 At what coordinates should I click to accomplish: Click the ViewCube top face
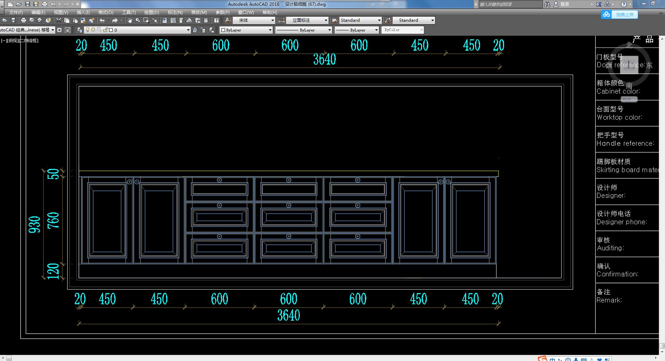click(629, 65)
